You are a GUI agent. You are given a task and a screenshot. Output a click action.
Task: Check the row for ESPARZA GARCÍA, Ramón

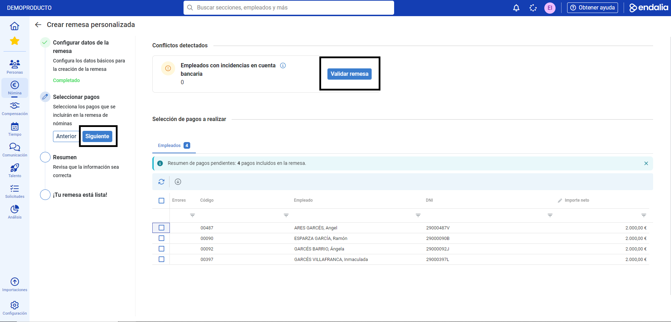161,238
